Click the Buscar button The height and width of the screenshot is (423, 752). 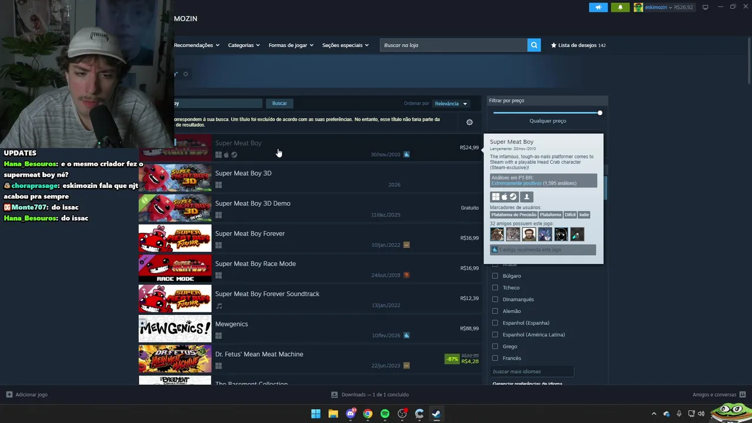(x=280, y=103)
